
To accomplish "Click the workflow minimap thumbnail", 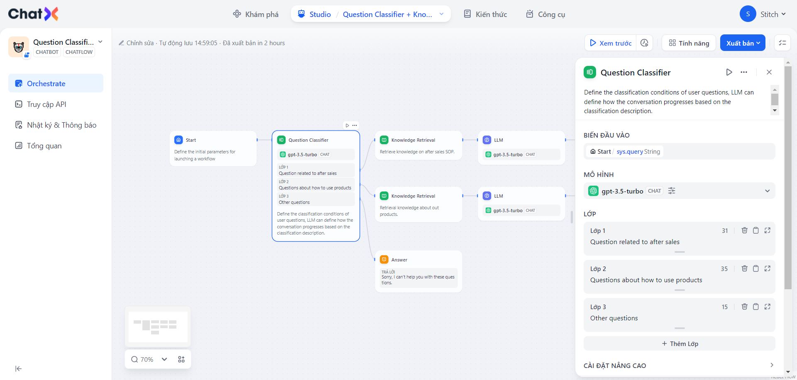I will [x=158, y=327].
